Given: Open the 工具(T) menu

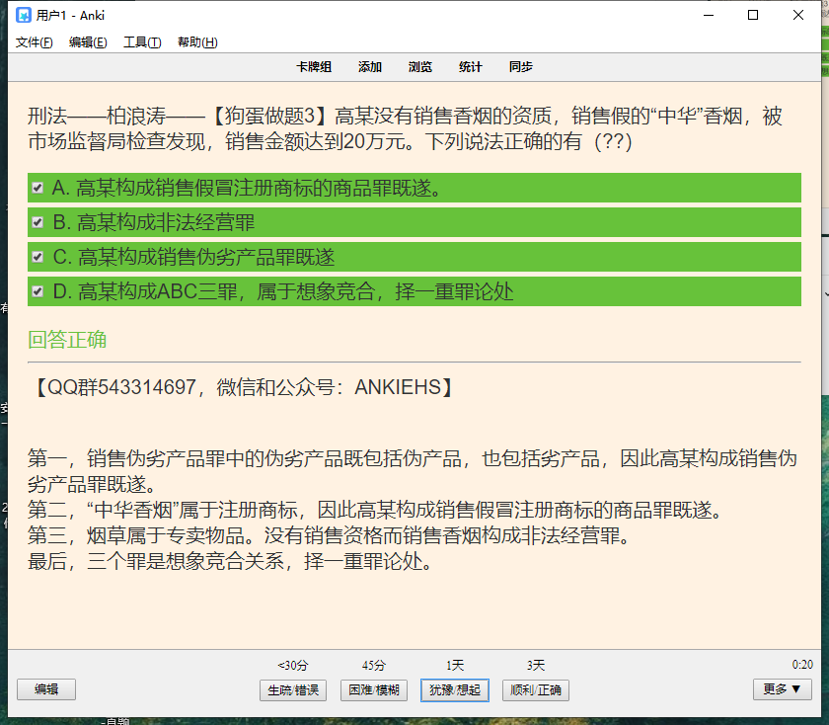Looking at the screenshot, I should pos(142,42).
